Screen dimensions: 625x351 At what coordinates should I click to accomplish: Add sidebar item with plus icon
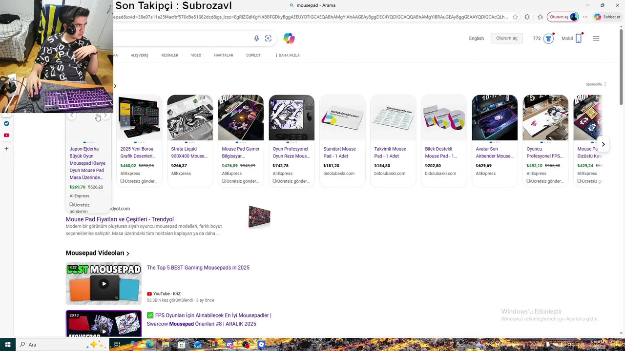[6, 148]
